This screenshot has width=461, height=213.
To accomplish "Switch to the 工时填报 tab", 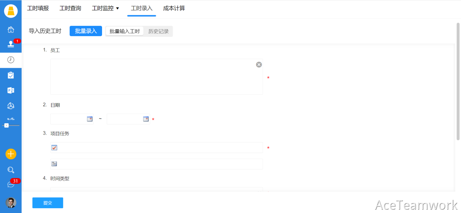I will point(38,8).
